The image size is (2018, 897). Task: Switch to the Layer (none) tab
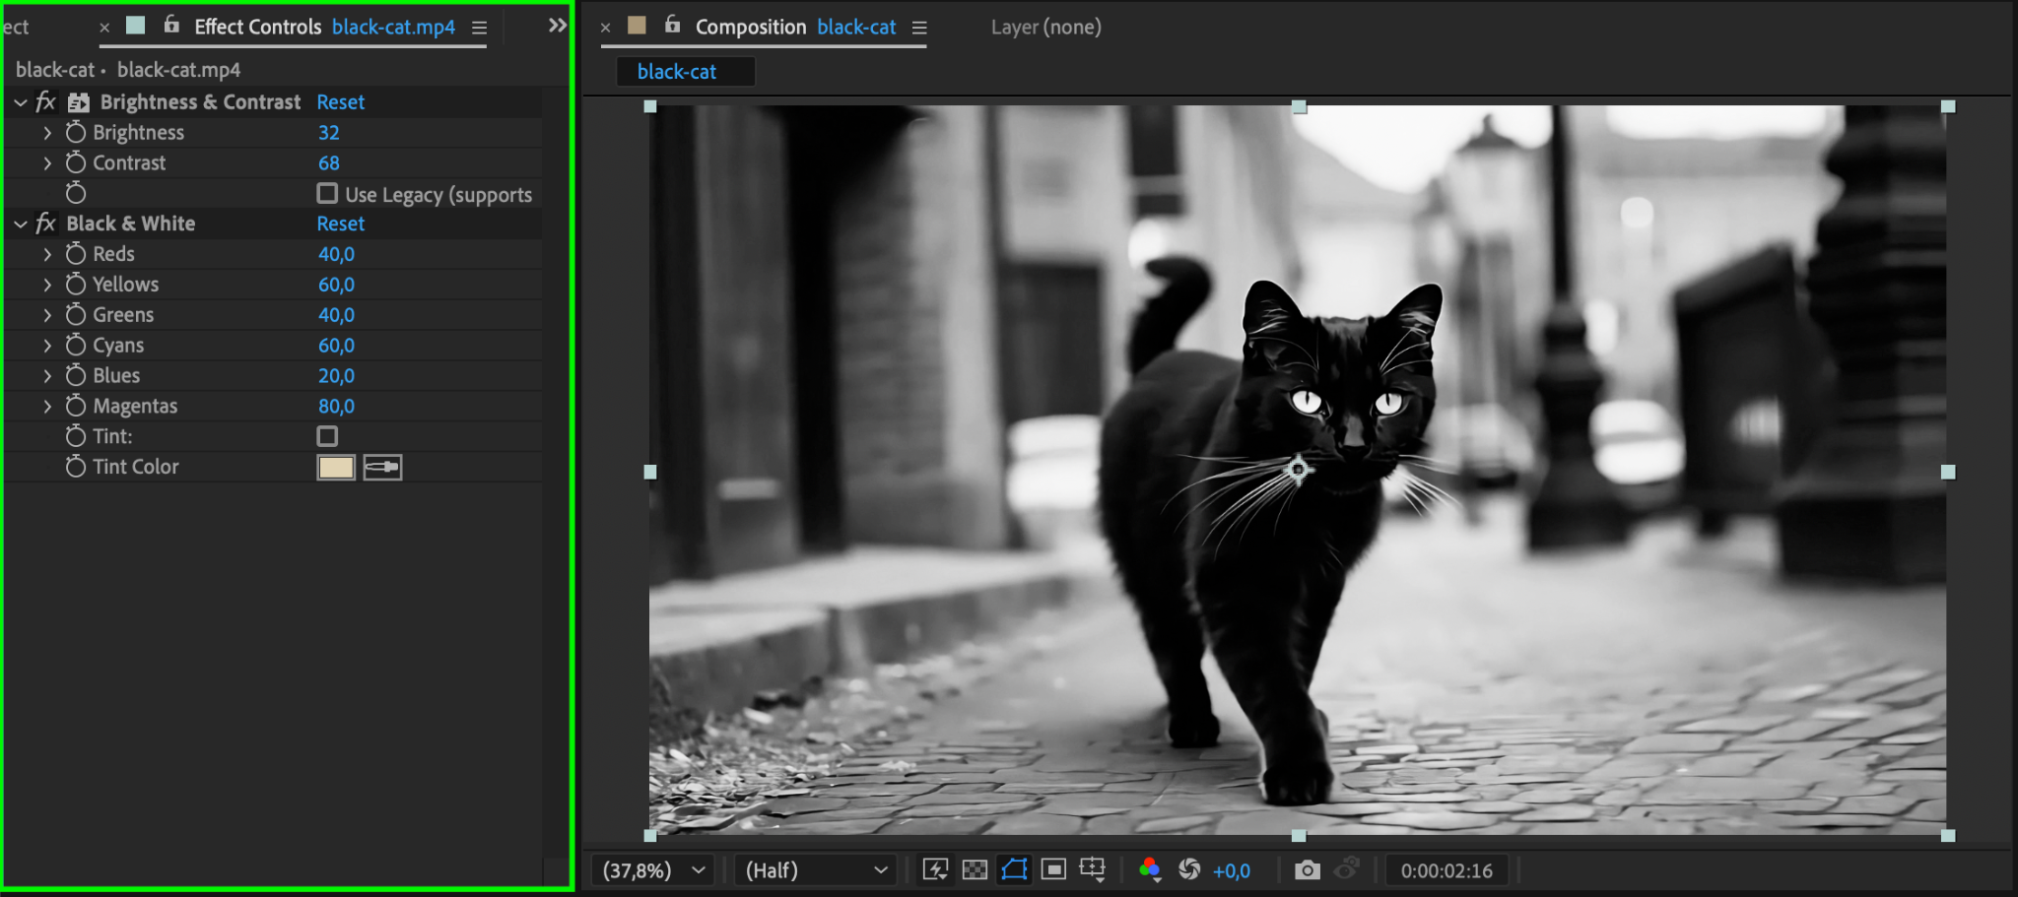pyautogui.click(x=1045, y=28)
